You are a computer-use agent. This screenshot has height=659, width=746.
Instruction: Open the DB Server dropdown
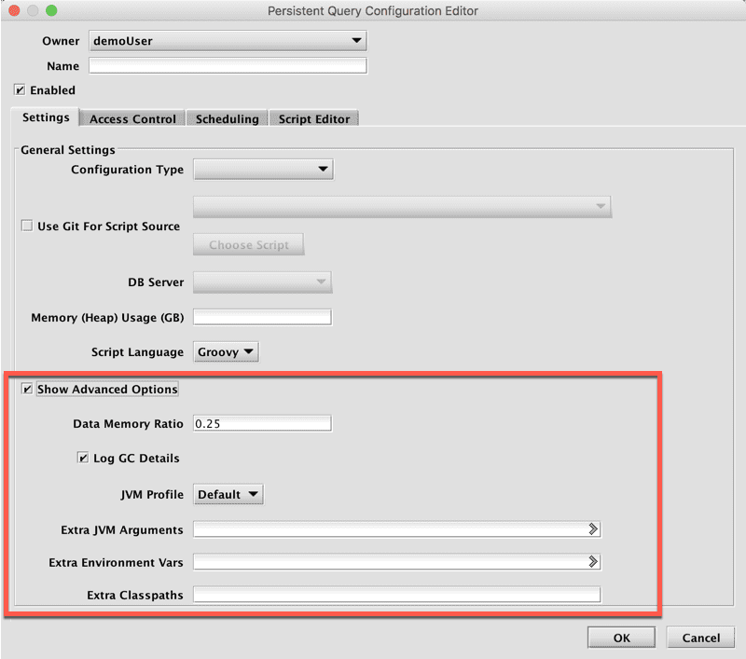[262, 282]
